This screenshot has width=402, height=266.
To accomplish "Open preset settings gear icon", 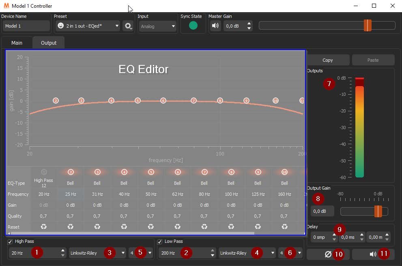I will coord(128,26).
